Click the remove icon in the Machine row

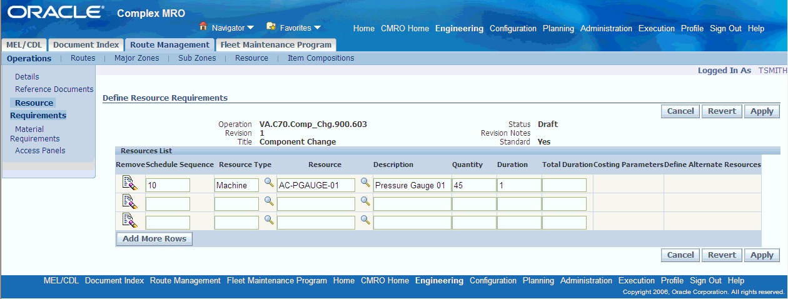tap(129, 183)
